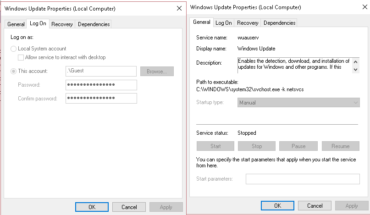
Task: Click the Password input field
Action: click(101, 85)
